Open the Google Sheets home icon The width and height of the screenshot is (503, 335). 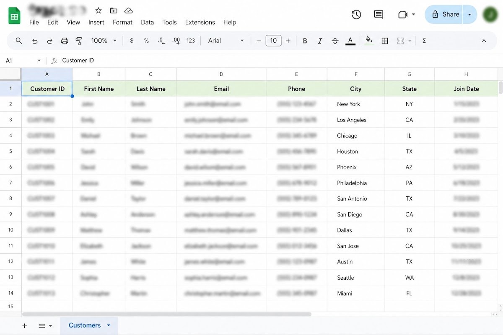[15, 16]
